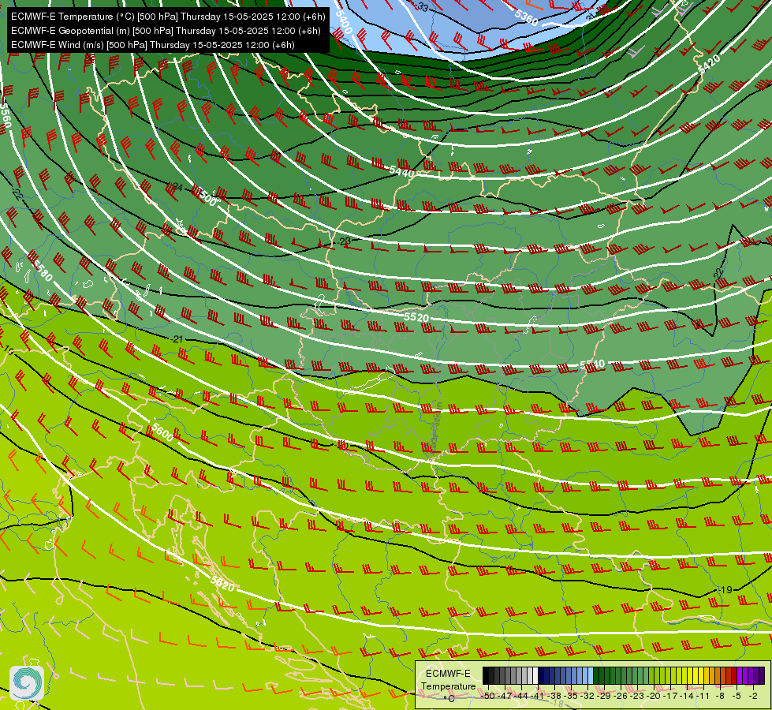Click the ECMWF-E Temperature legend title

pyautogui.click(x=449, y=680)
